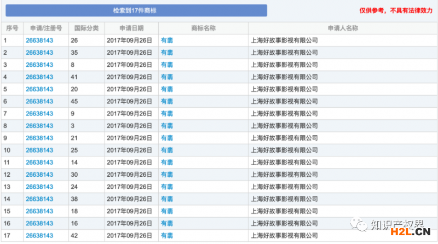Screen dimensions: 438x244
Task: Open trademark name 有翡 in class 38 row
Action: 167,199
